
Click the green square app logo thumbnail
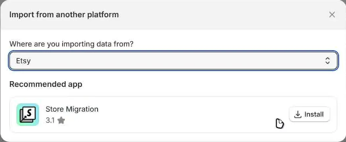click(x=28, y=115)
